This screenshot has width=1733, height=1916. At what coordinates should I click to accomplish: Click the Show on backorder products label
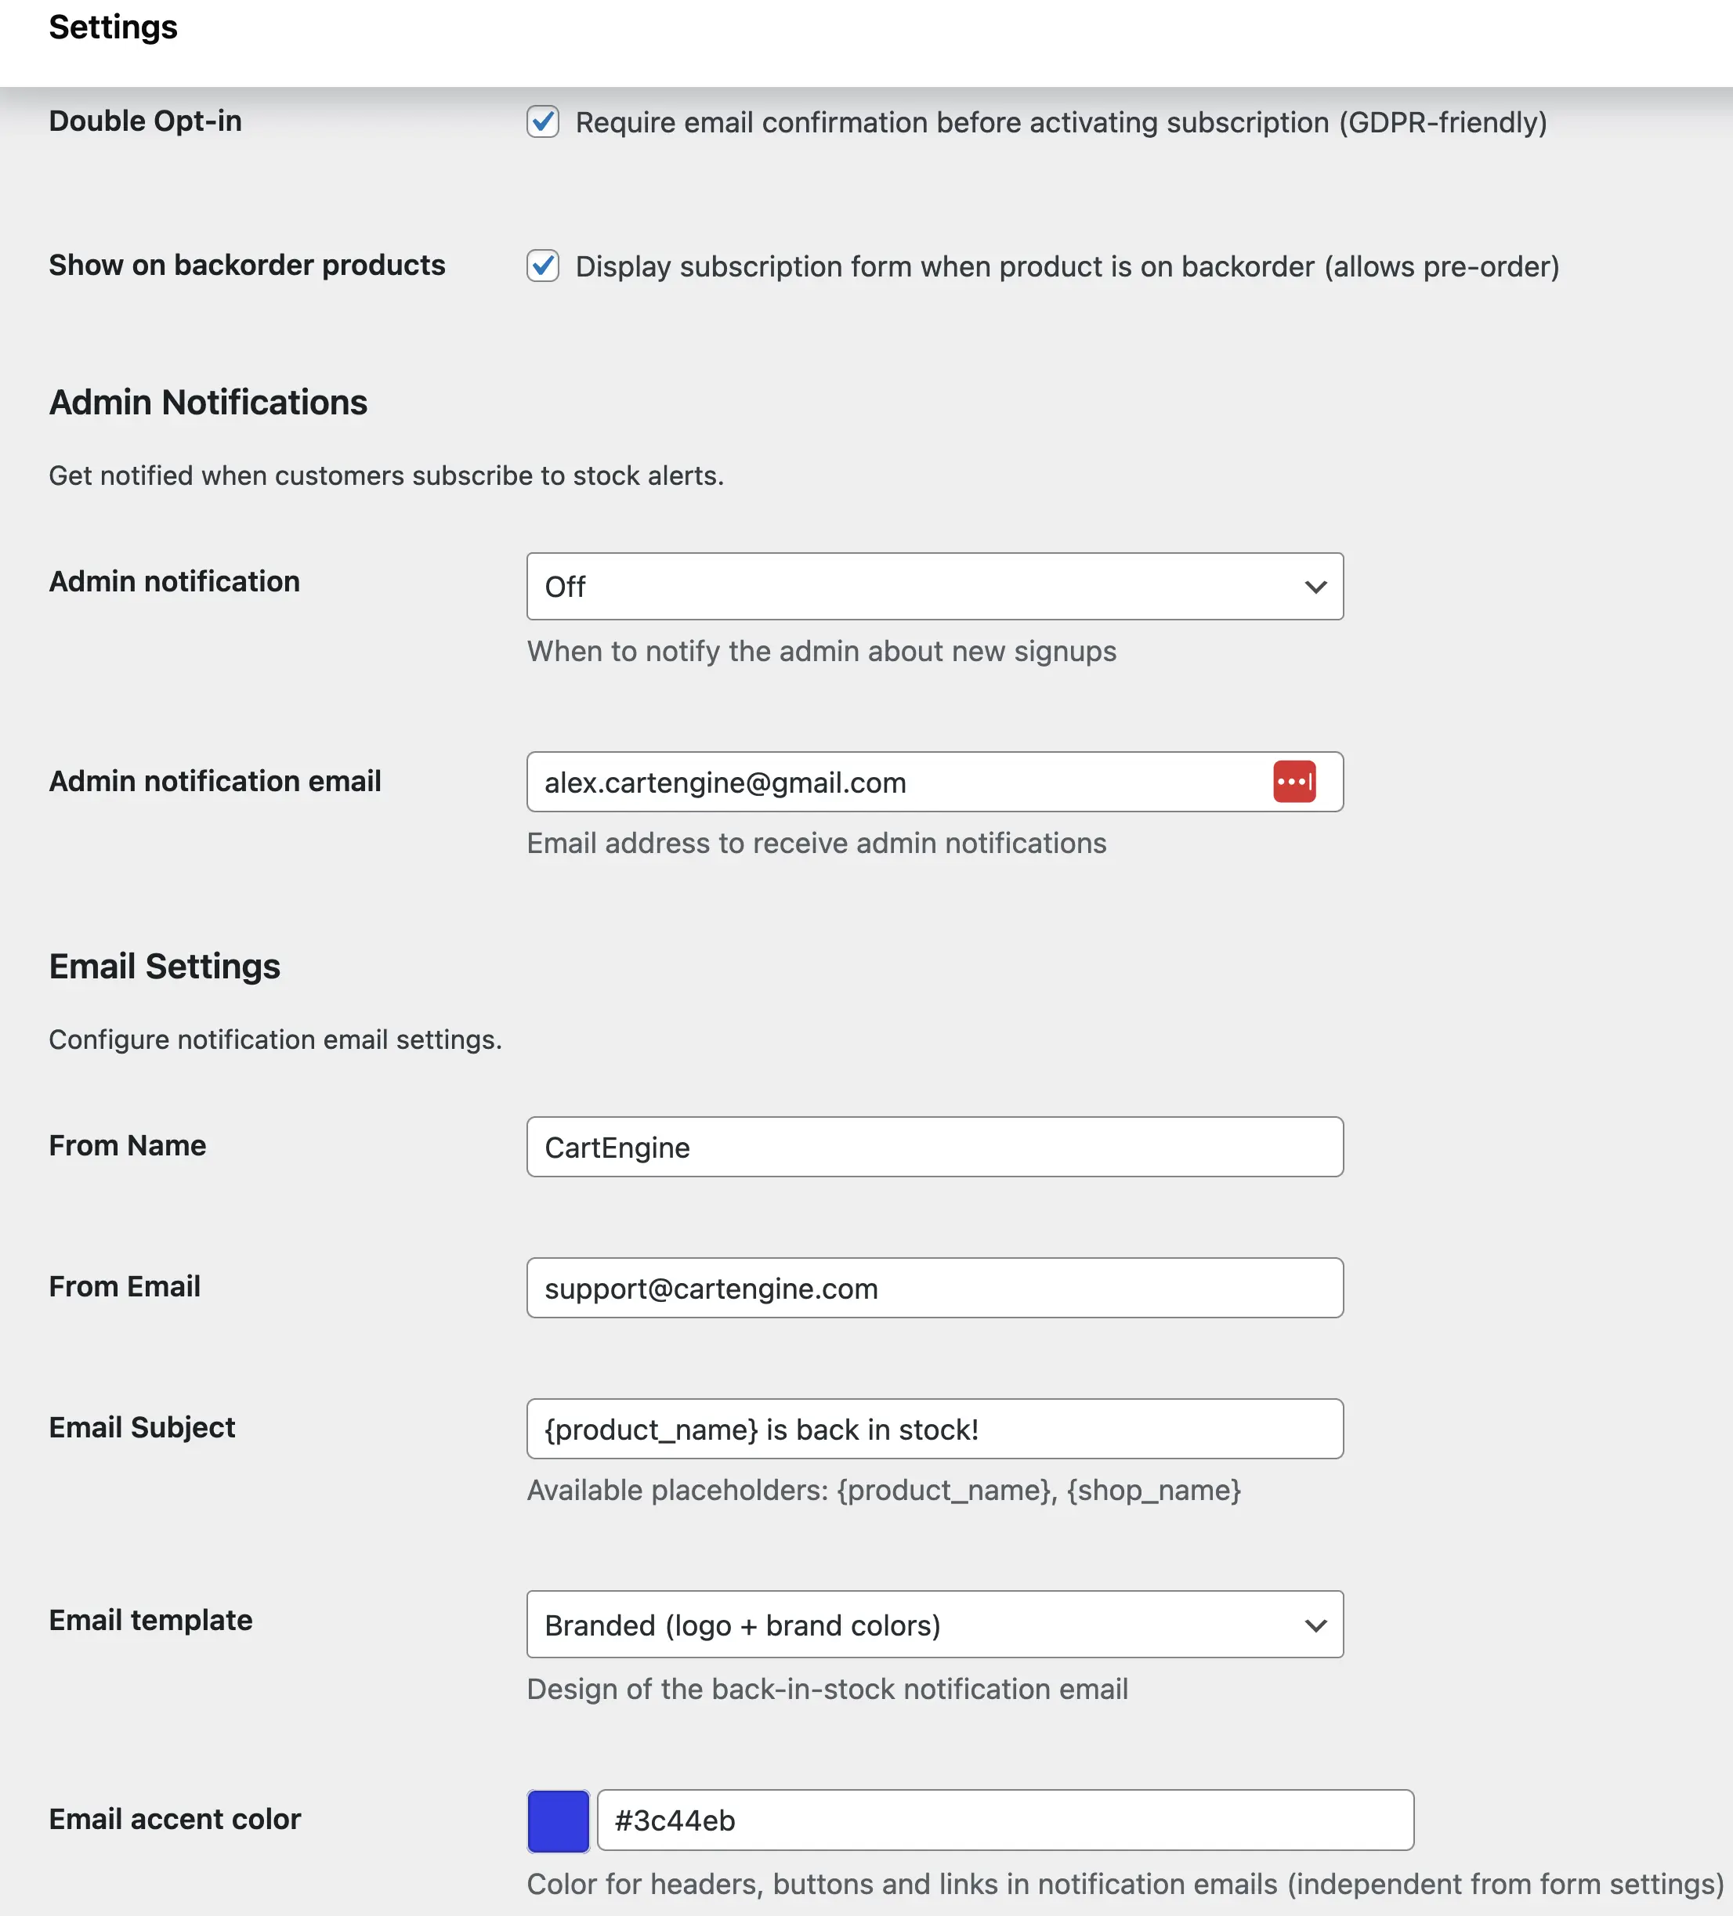tap(247, 266)
